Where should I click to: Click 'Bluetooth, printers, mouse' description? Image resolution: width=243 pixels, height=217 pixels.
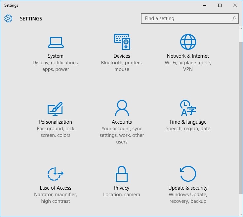click(x=122, y=66)
